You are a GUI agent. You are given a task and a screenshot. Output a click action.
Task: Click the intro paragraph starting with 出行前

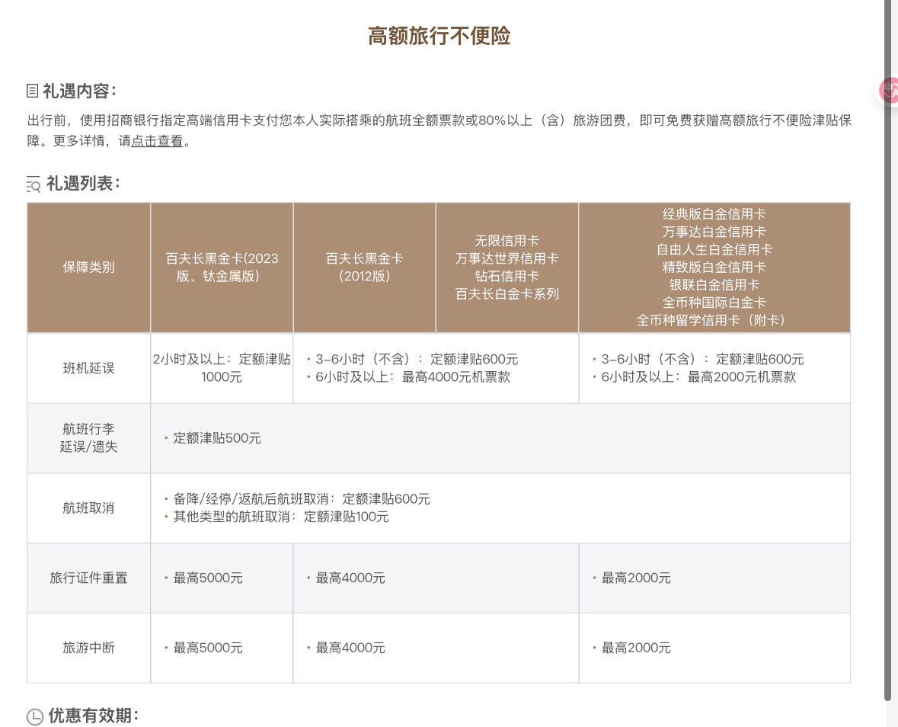point(439,130)
